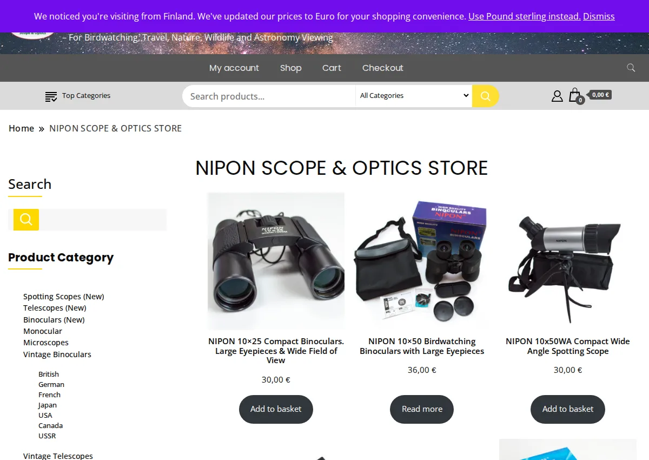Open the NIPON 10×25 Compact Binoculars title link

tap(276, 351)
